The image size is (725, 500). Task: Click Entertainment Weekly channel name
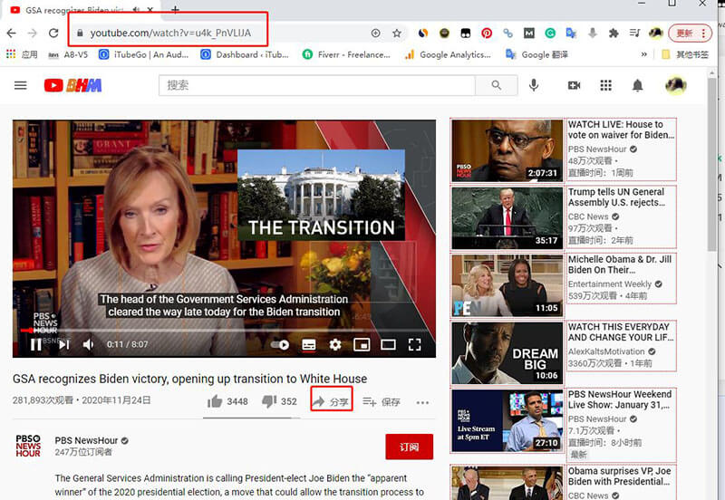[x=609, y=284]
